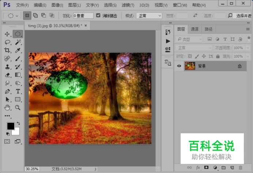Open the 滤镜(T) menu

[x=128, y=5]
